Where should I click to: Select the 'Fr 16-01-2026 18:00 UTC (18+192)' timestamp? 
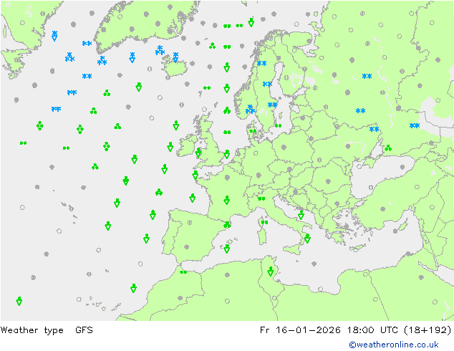click(x=356, y=330)
